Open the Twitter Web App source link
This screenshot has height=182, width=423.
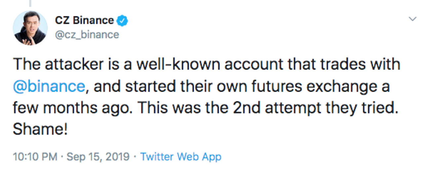click(x=181, y=156)
